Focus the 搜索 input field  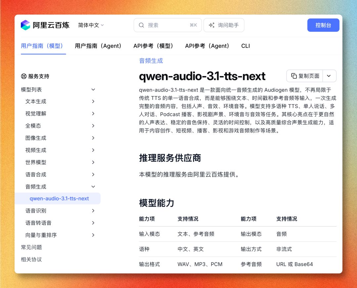[168, 25]
